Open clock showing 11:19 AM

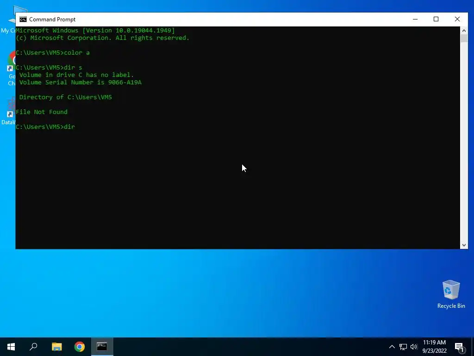(x=434, y=347)
